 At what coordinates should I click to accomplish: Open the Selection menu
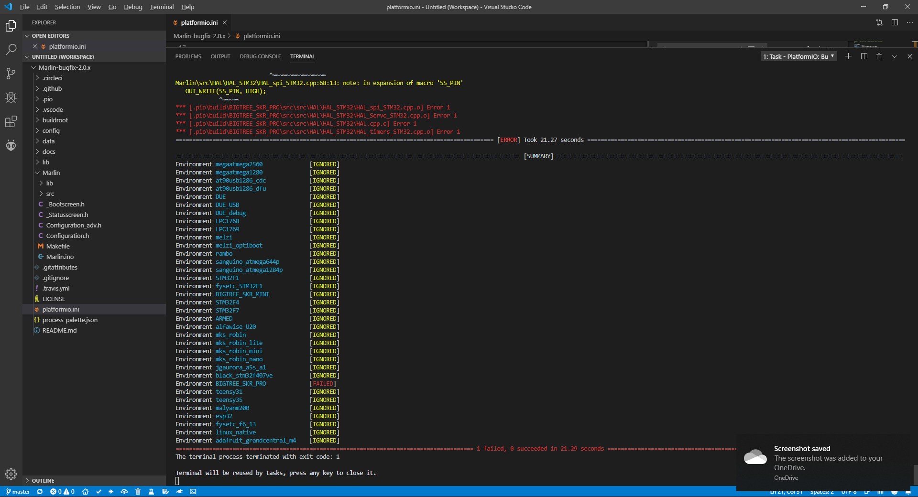pos(67,7)
